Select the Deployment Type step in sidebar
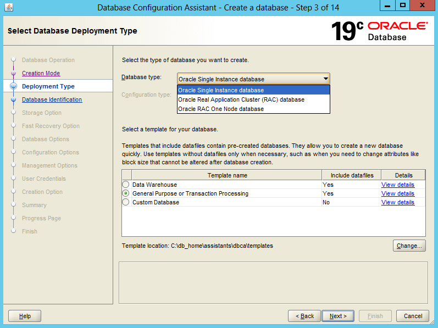This screenshot has width=438, height=328. point(48,86)
